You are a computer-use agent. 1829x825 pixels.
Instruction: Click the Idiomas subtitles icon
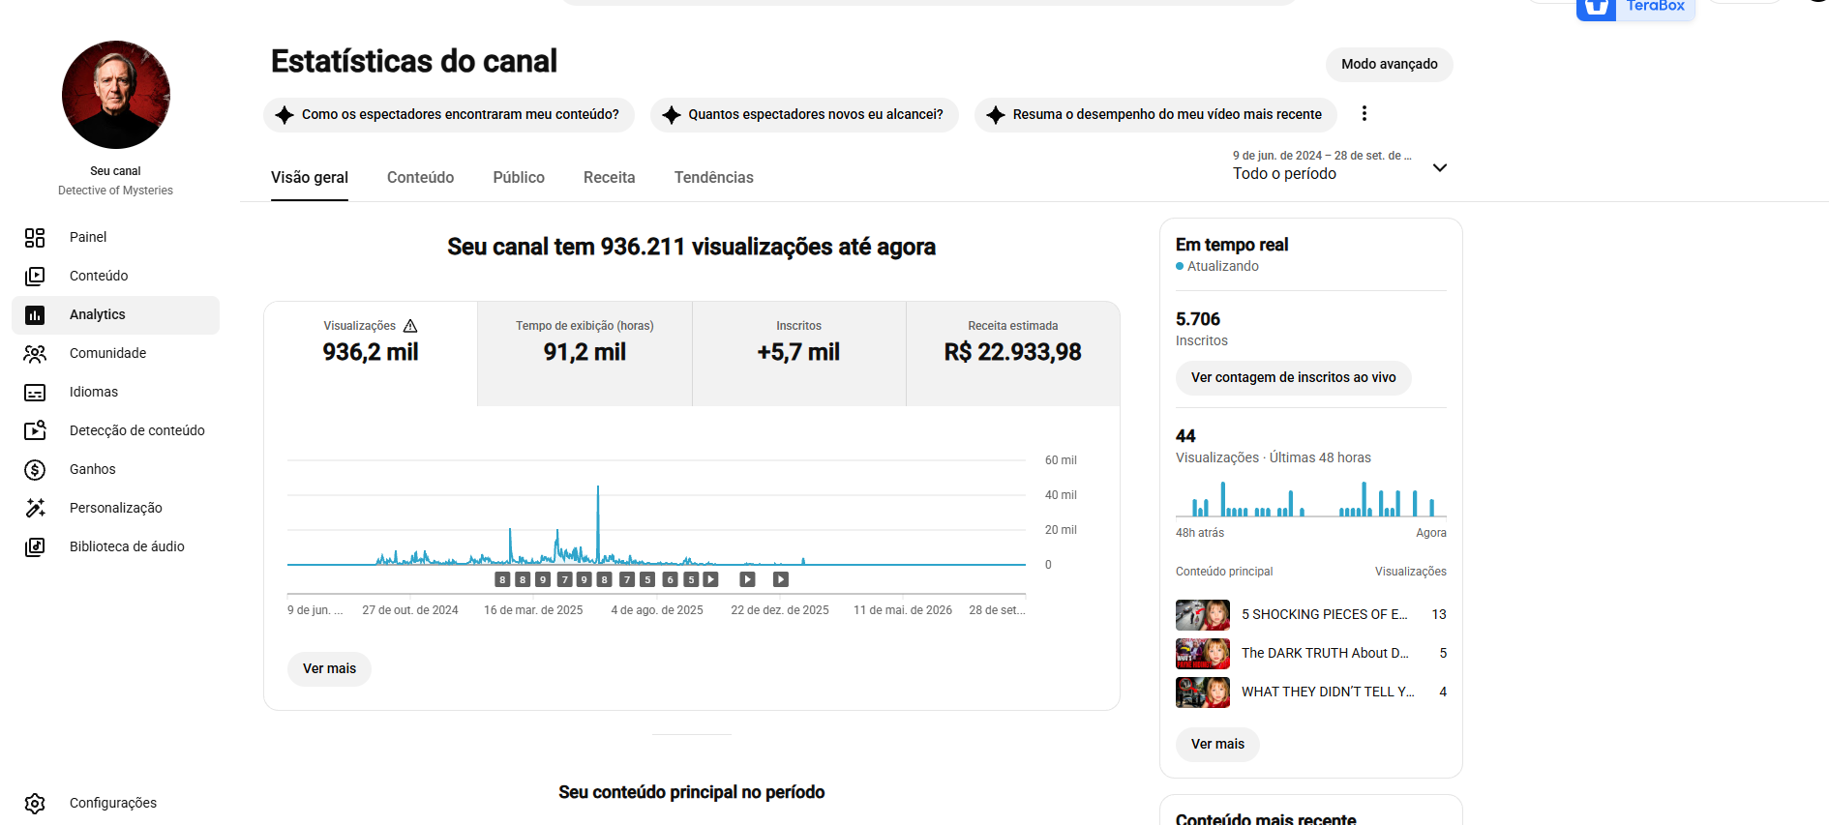[x=35, y=392]
